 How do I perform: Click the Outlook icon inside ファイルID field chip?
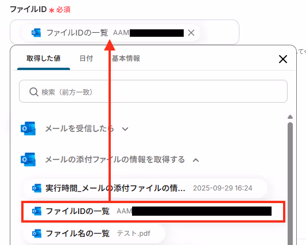(x=36, y=33)
